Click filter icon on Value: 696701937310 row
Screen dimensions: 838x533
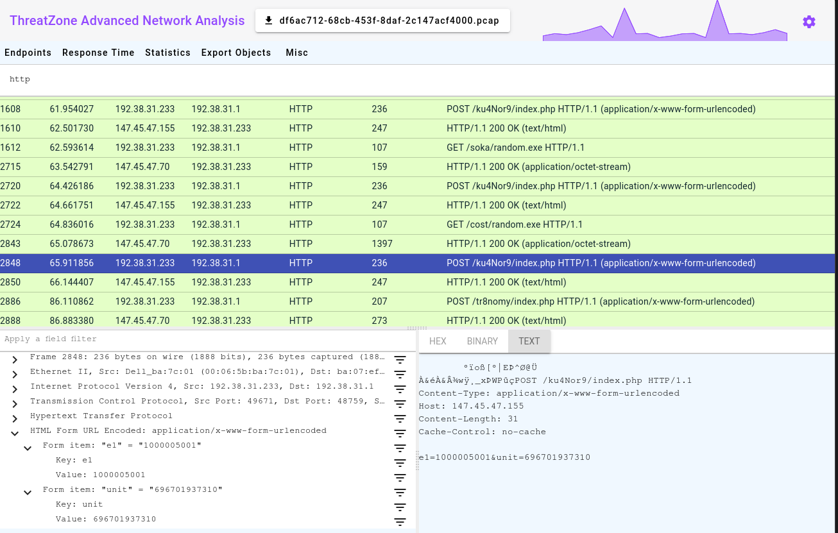[x=400, y=522]
